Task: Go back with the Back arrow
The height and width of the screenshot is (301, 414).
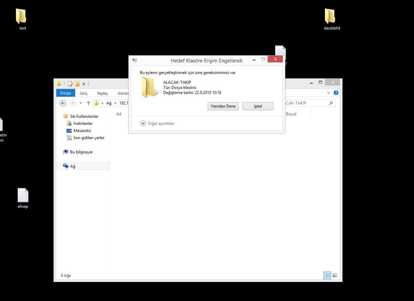Action: pyautogui.click(x=63, y=103)
